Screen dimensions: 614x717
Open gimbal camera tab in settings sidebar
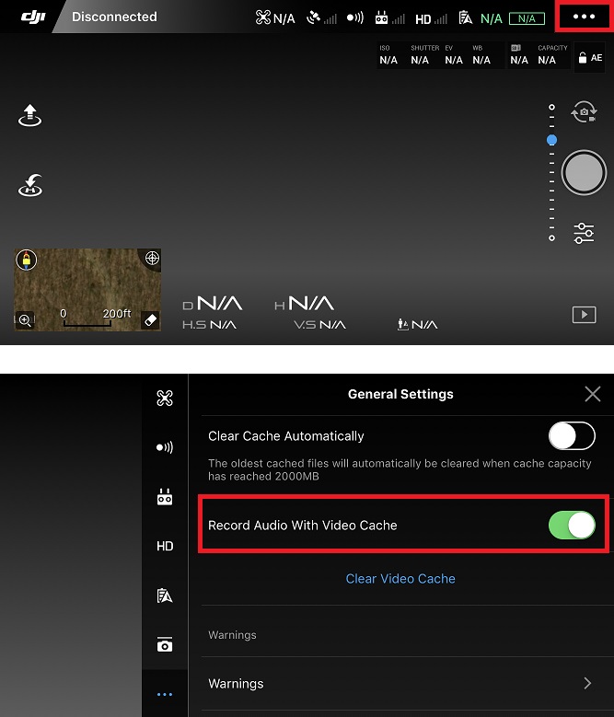[165, 644]
